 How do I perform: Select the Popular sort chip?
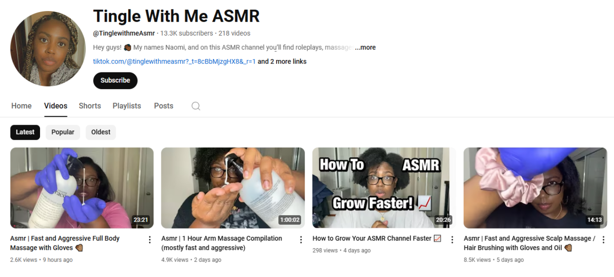pos(63,132)
